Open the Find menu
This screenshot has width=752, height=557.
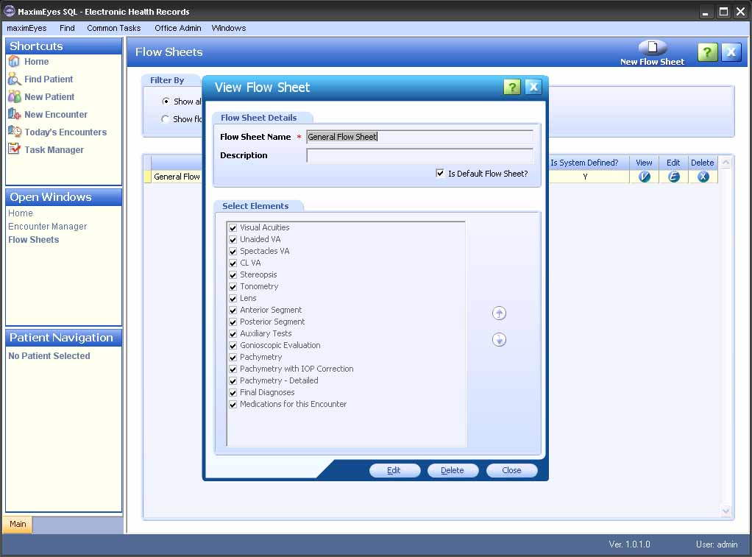click(67, 28)
